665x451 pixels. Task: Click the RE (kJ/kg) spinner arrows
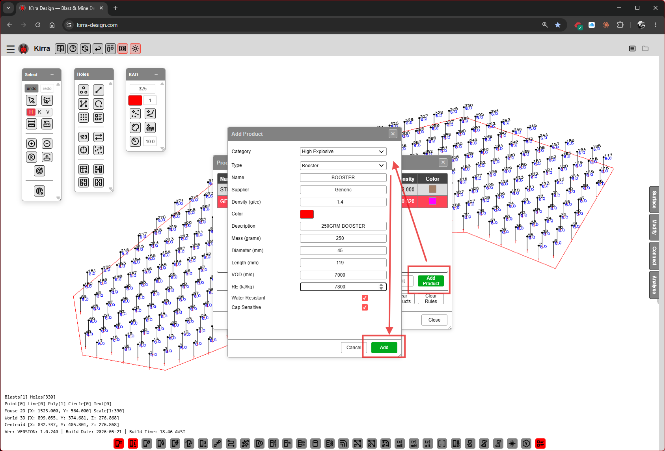(381, 287)
